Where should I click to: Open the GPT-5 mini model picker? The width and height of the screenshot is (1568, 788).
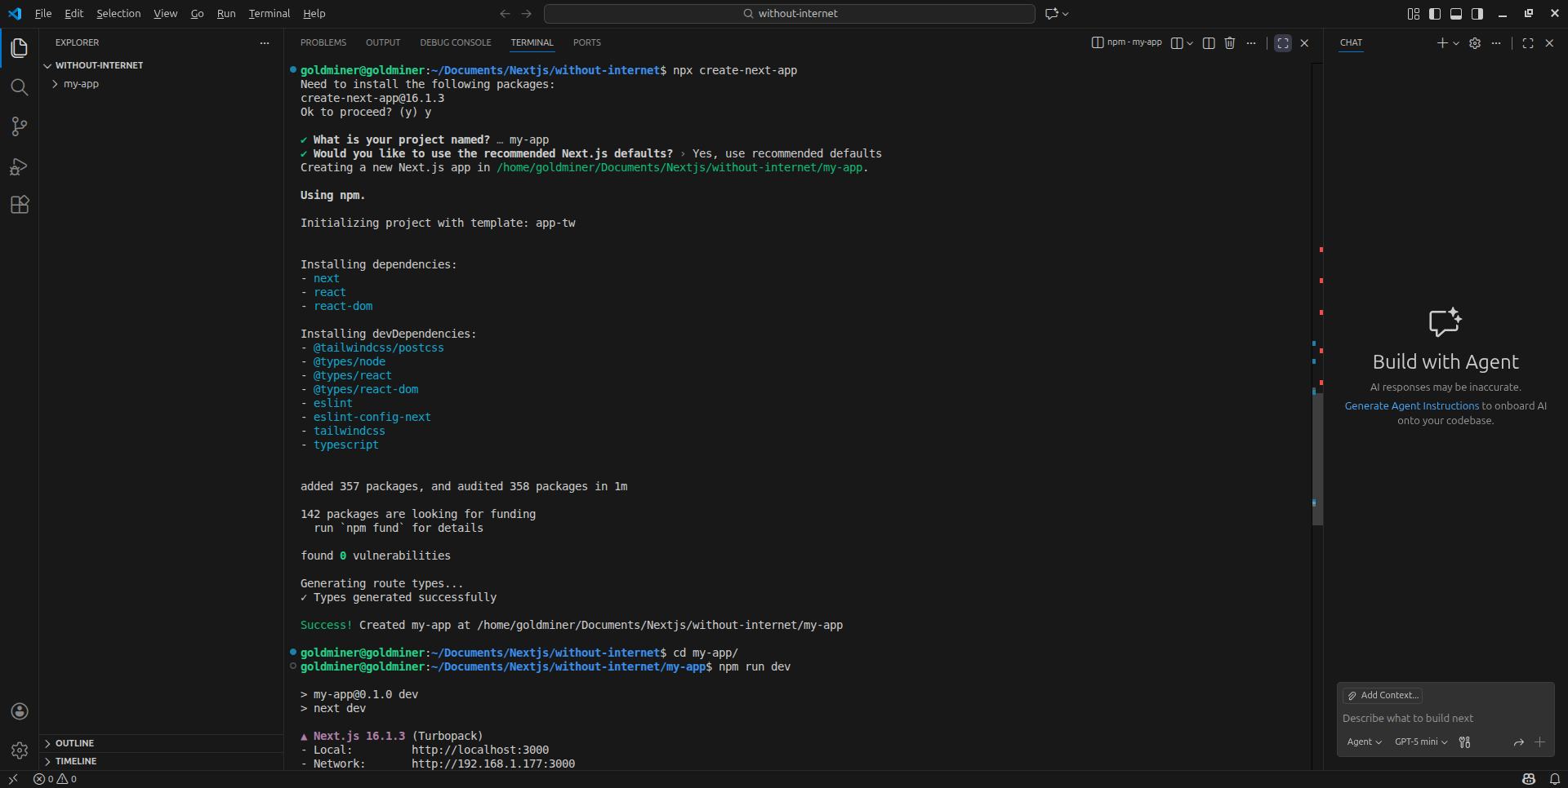click(x=1421, y=742)
